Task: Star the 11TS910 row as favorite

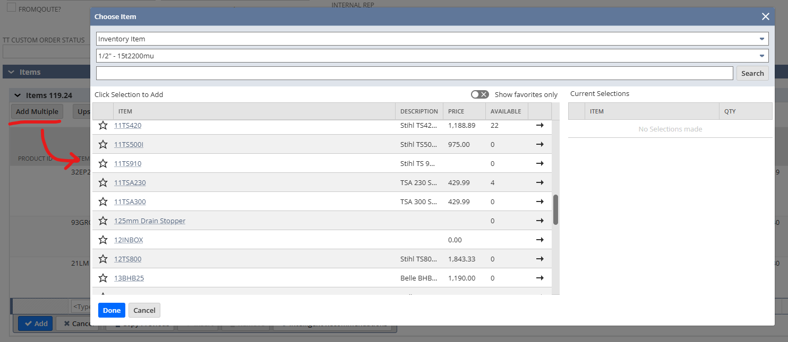Action: click(x=103, y=163)
